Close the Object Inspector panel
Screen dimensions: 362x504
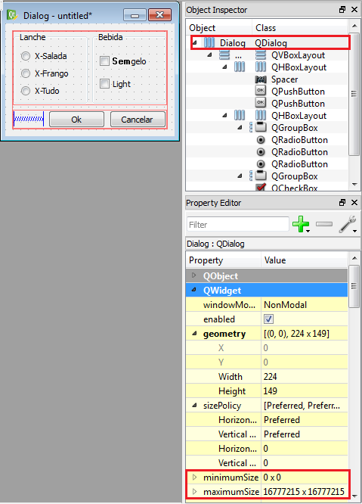pyautogui.click(x=354, y=10)
